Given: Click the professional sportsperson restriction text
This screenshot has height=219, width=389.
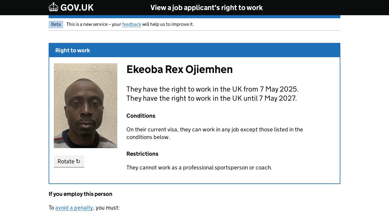Looking at the screenshot, I should tap(199, 168).
